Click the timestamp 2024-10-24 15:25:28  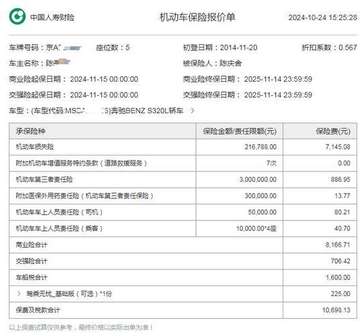pyautogui.click(x=322, y=17)
